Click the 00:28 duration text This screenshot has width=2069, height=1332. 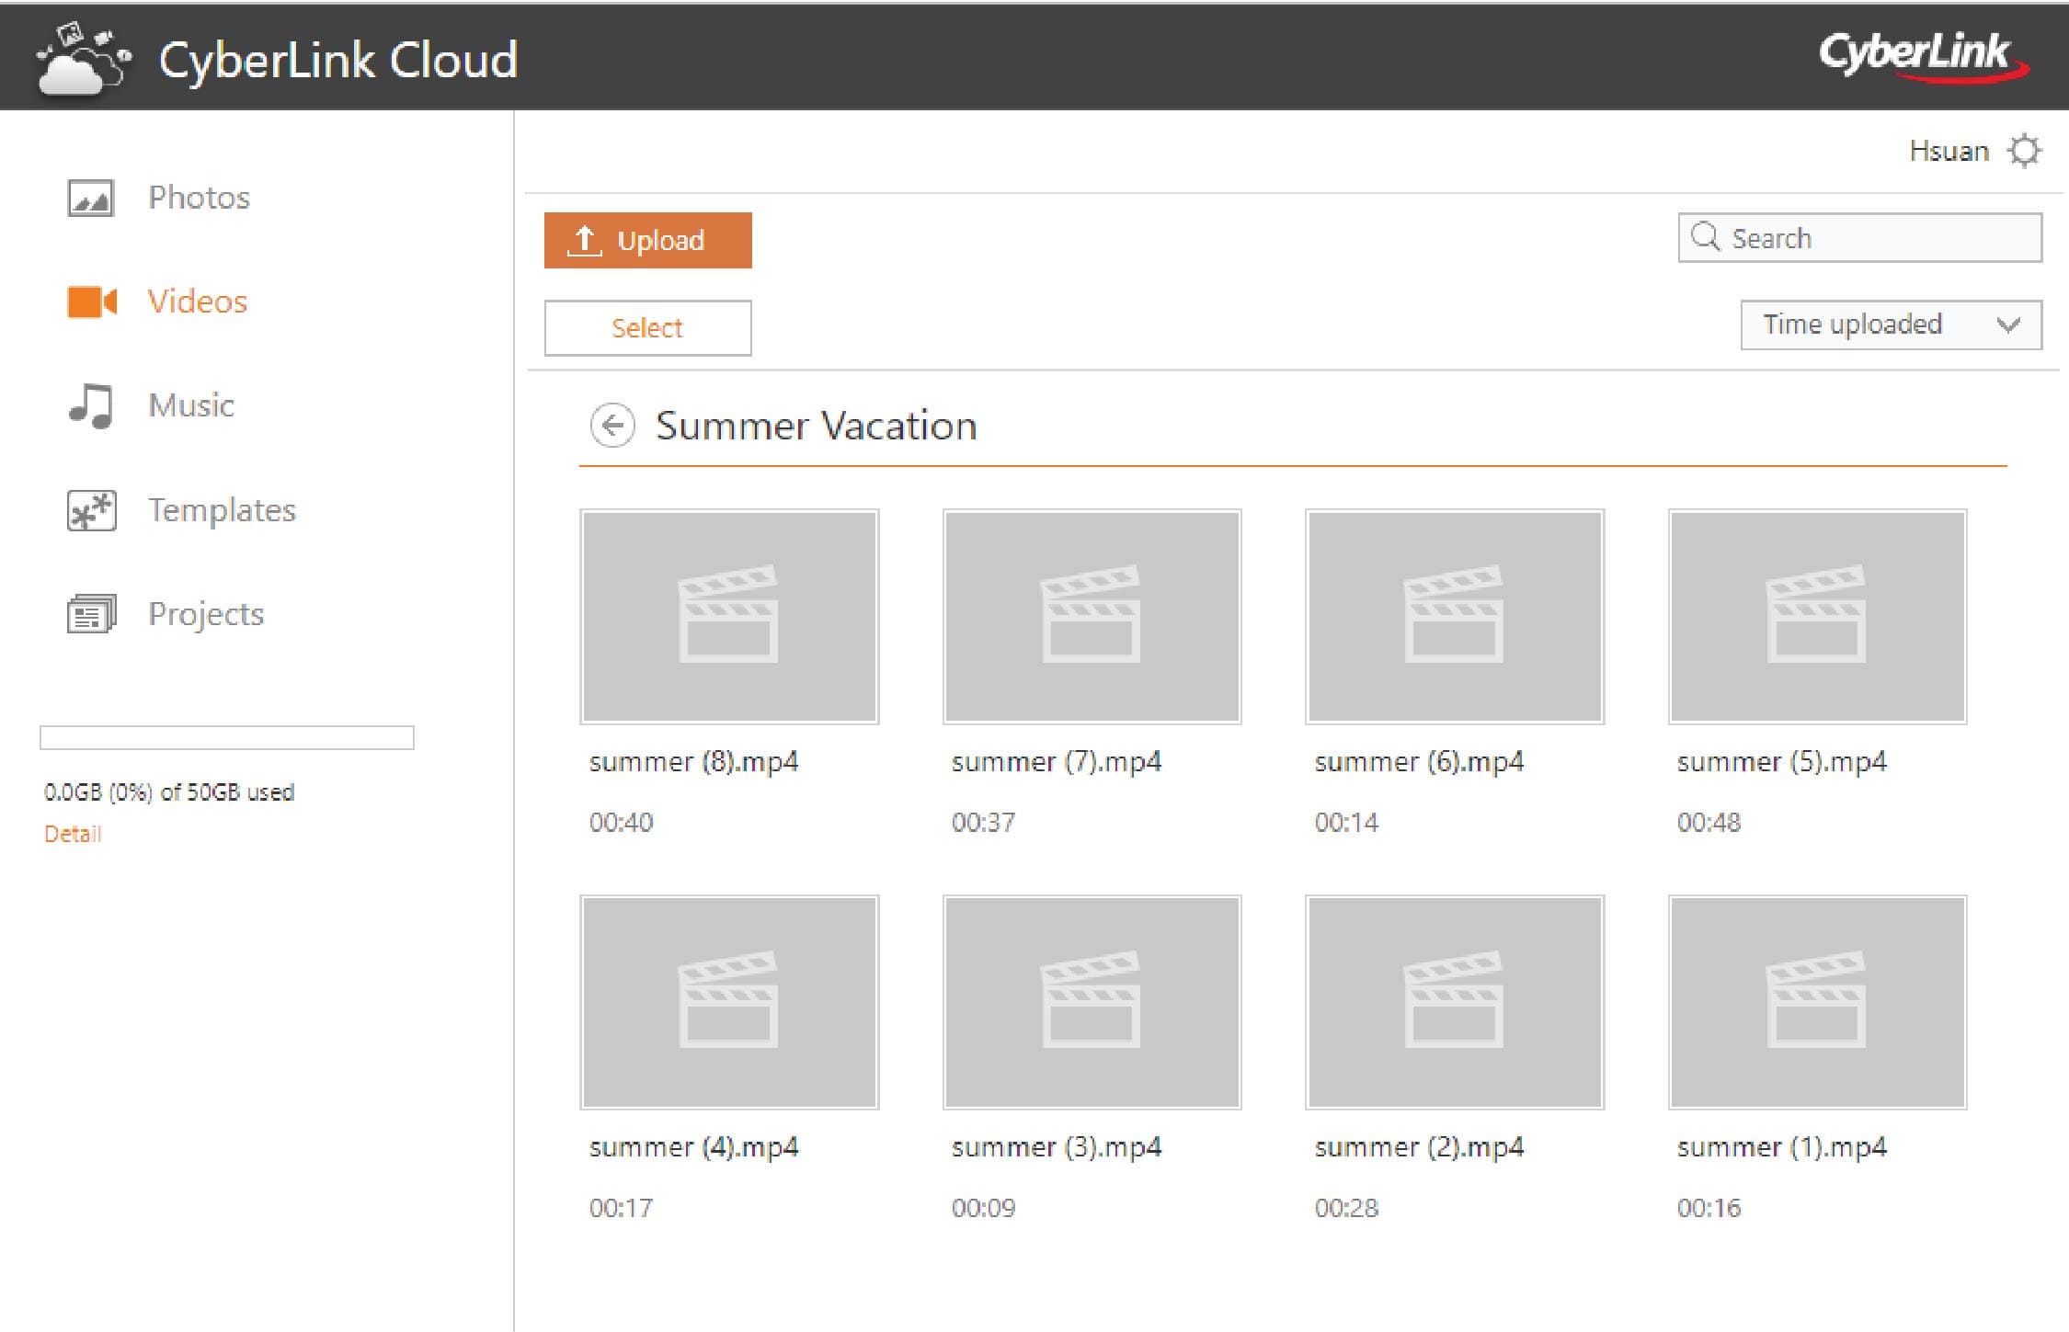[x=1347, y=1208]
